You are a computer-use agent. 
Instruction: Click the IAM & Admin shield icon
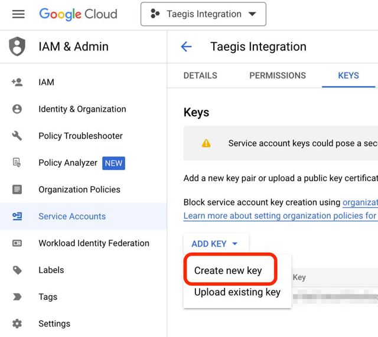[17, 46]
